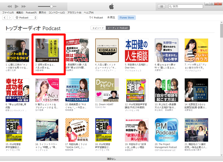The width and height of the screenshot is (223, 162).
Task: Open the 自分で奇跡を起こす方法 artwork
Action: pos(167,90)
